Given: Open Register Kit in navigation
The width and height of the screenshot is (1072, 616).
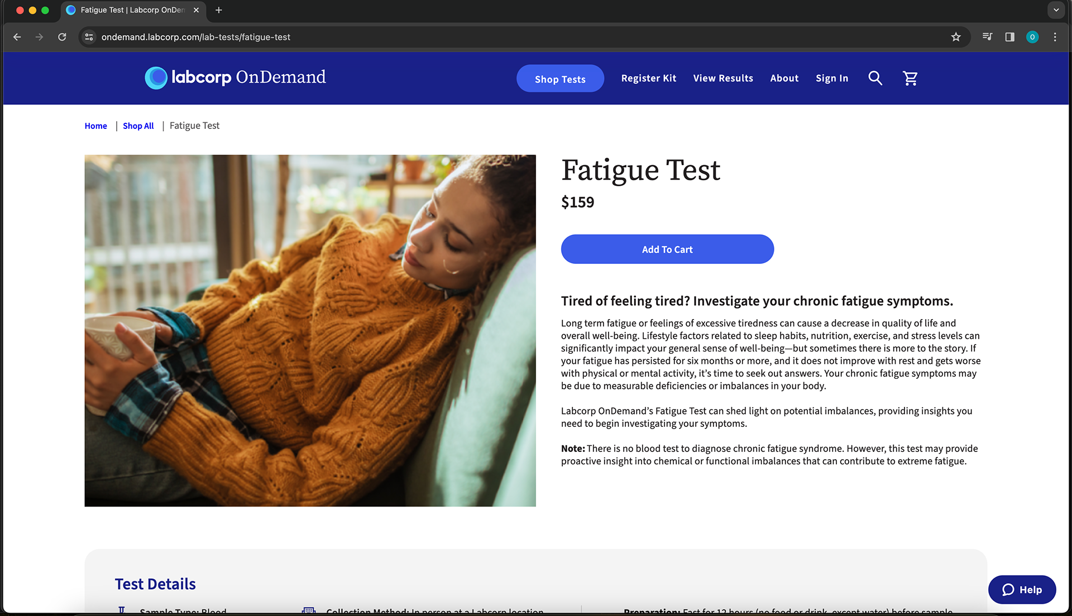Looking at the screenshot, I should (x=648, y=78).
